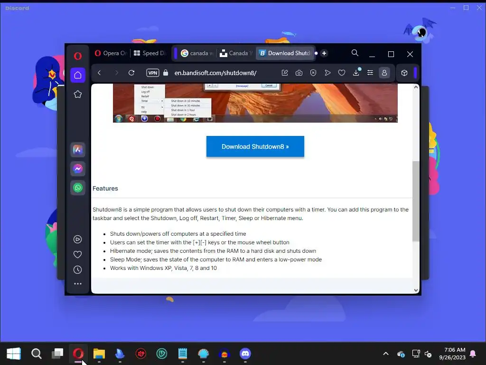Open Task View on the taskbar
The height and width of the screenshot is (365, 486).
[x=57, y=354]
